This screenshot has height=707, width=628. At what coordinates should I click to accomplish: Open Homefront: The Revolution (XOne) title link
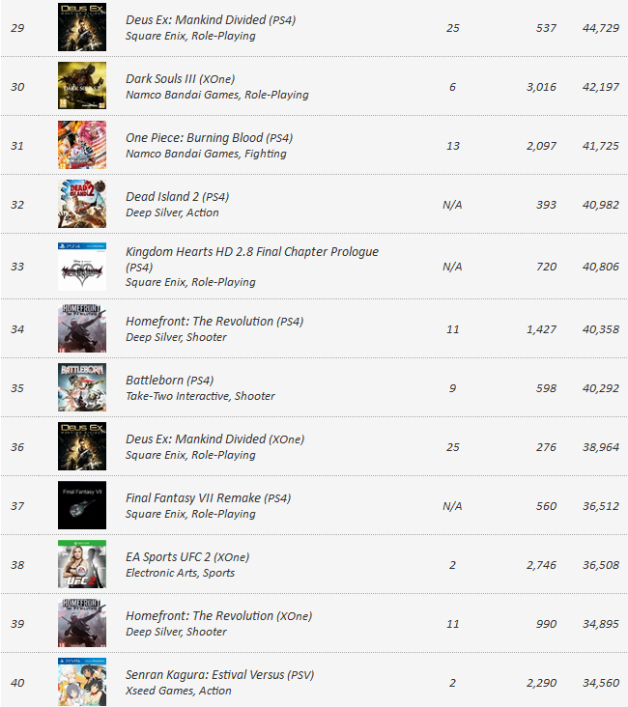(x=218, y=616)
